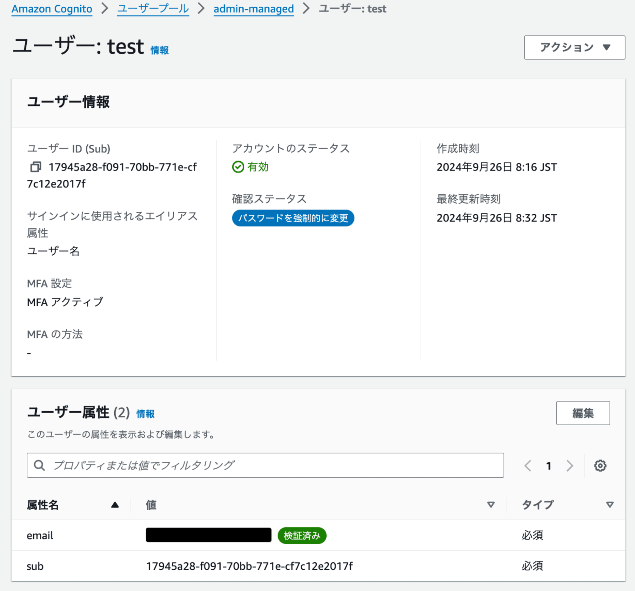Click the ユーザー: test breadcrumb text
The image size is (635, 591).
[353, 9]
